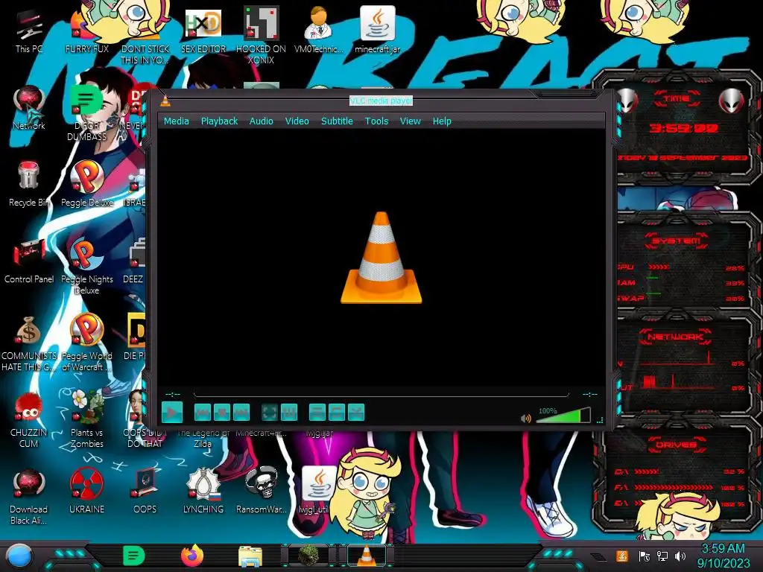This screenshot has height=572, width=763.
Task: Click the Start orb on taskbar
Action: [19, 556]
